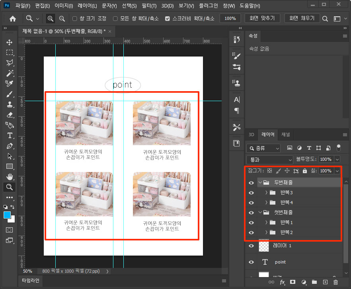The height and width of the screenshot is (289, 351).
Task: Enable the 창 크기 조정 checkbox
Action: coord(75,19)
